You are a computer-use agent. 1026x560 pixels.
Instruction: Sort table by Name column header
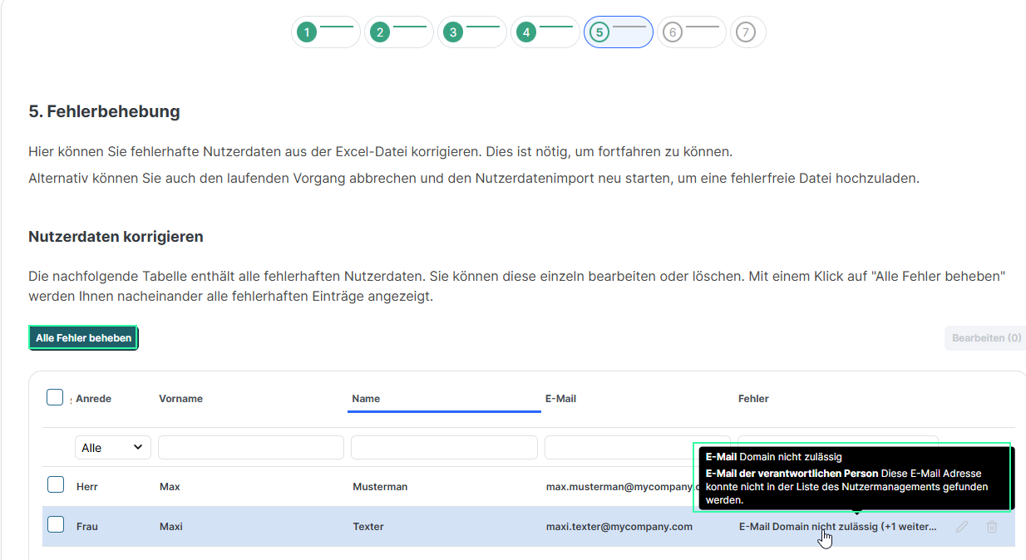[366, 399]
